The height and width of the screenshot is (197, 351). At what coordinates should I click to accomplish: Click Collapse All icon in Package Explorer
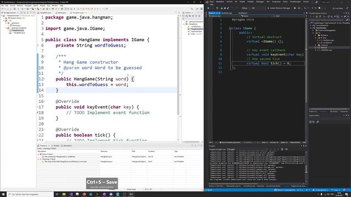click(22, 13)
